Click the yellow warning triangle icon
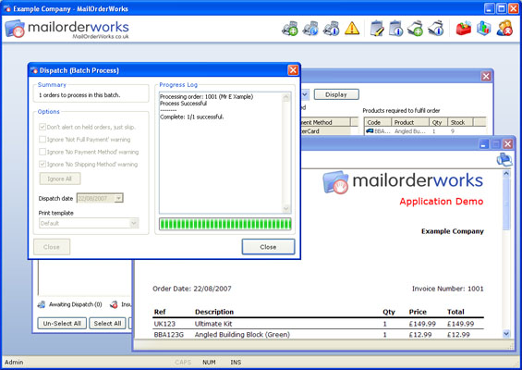This screenshot has width=522, height=370. tap(352, 29)
